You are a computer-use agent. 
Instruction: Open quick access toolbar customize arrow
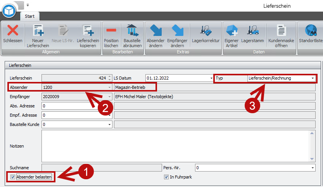point(28,5)
